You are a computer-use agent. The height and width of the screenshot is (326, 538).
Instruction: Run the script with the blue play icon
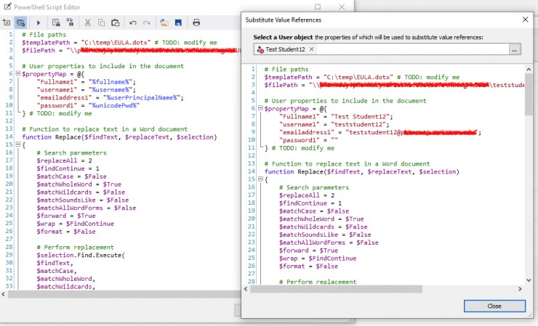(39, 23)
